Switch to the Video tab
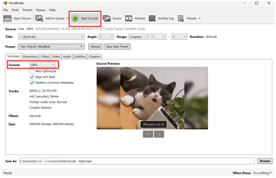 56,56
